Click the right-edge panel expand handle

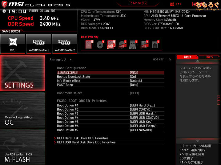click(219, 100)
